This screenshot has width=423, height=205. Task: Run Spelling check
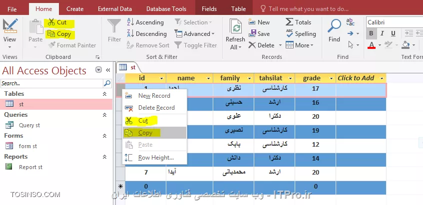tap(301, 34)
